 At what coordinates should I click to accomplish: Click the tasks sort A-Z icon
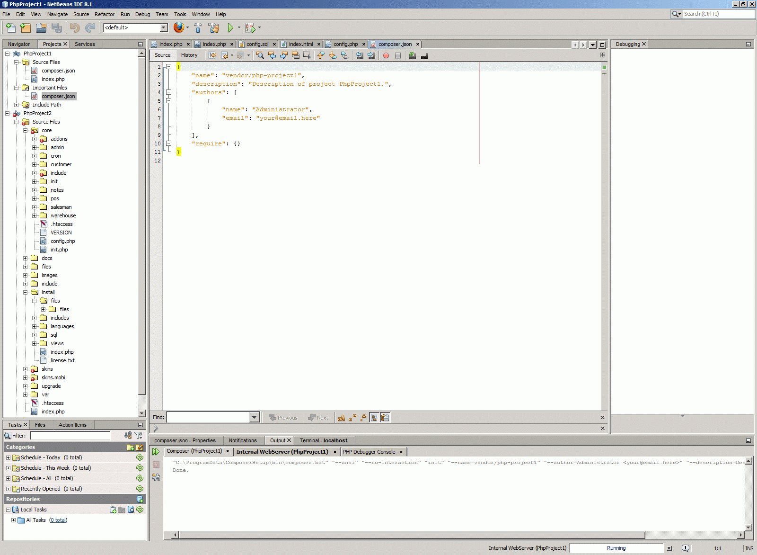pos(128,435)
